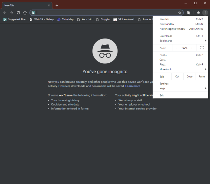Go to the home page icon
210x184 pixels.
25,13
